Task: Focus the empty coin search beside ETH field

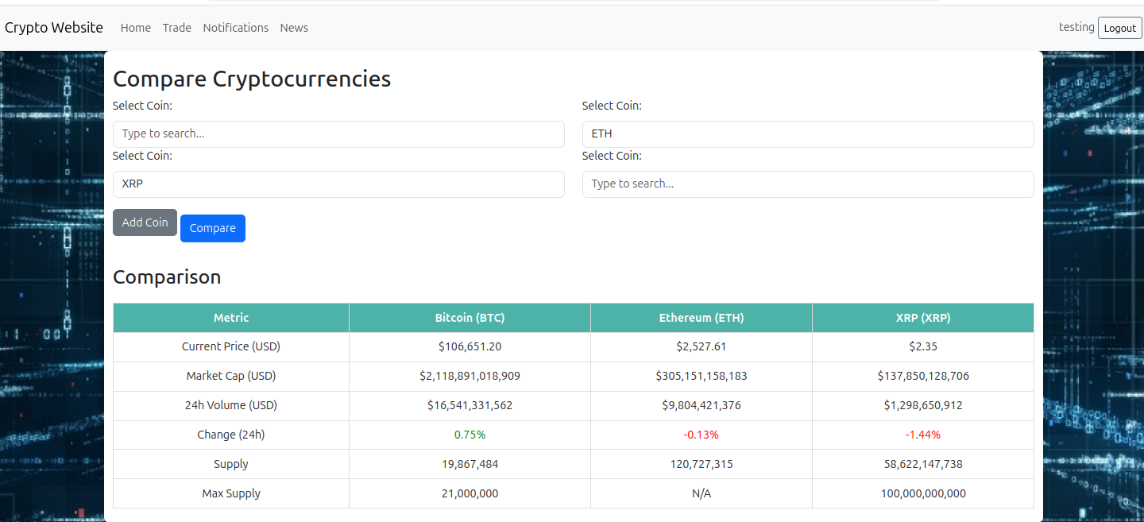Action: [x=338, y=134]
